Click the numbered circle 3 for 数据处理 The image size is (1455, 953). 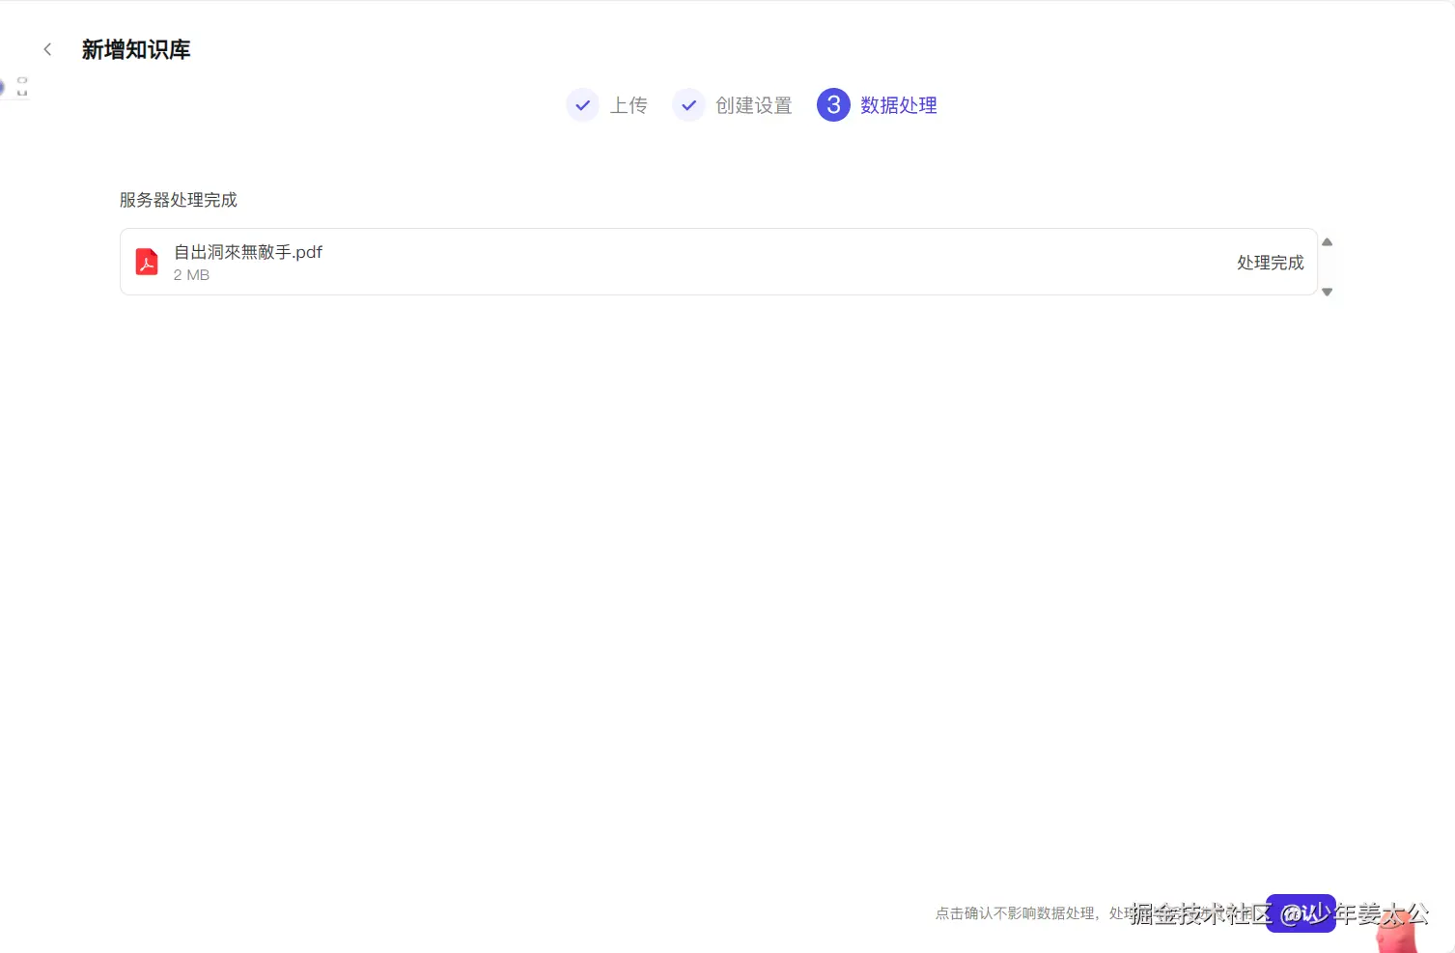[833, 105]
